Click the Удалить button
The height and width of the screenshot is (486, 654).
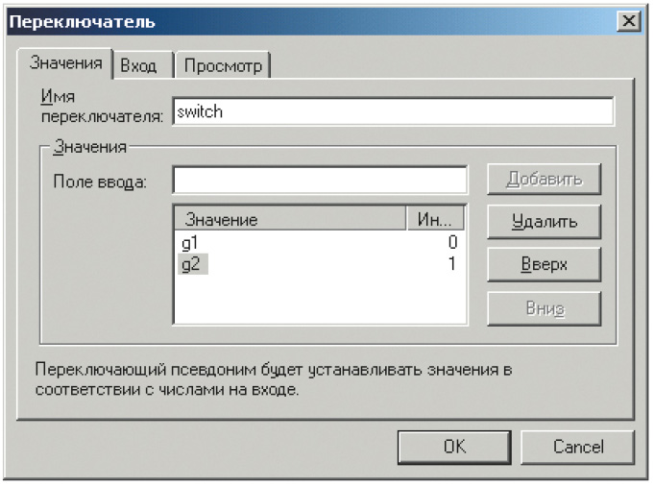[x=544, y=222]
